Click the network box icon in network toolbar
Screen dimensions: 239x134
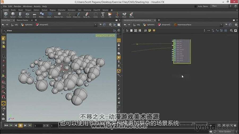(154, 30)
